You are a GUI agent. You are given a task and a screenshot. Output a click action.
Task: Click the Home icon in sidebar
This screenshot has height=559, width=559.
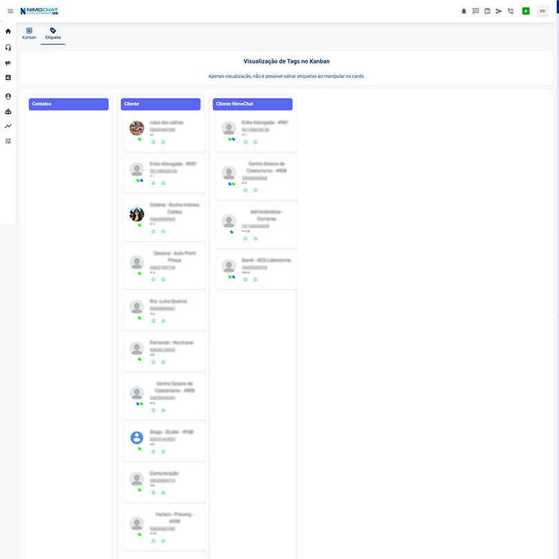tap(8, 31)
